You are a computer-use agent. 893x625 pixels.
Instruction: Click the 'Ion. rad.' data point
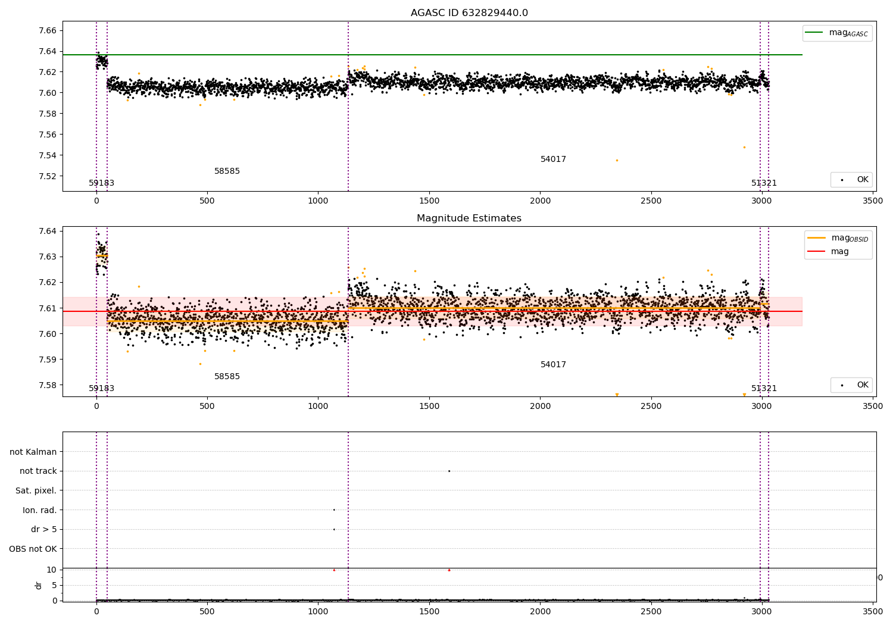pos(334,510)
